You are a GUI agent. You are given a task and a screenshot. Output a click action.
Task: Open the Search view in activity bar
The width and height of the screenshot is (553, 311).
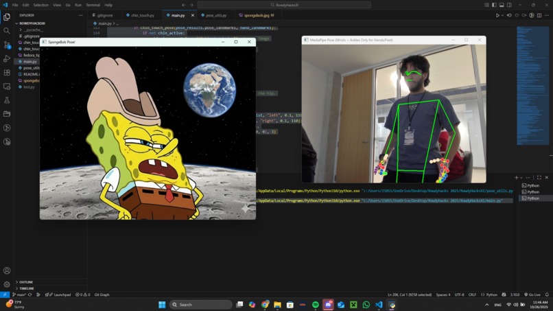[7, 31]
